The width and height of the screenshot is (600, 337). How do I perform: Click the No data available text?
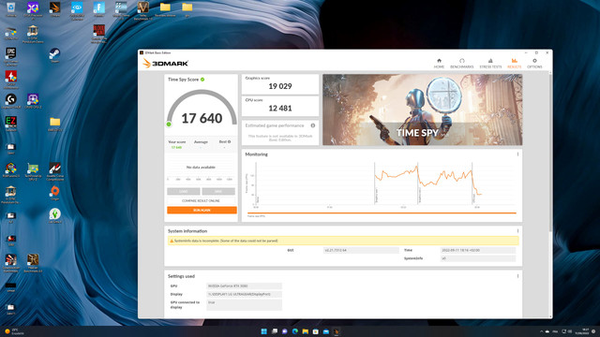[x=201, y=168]
